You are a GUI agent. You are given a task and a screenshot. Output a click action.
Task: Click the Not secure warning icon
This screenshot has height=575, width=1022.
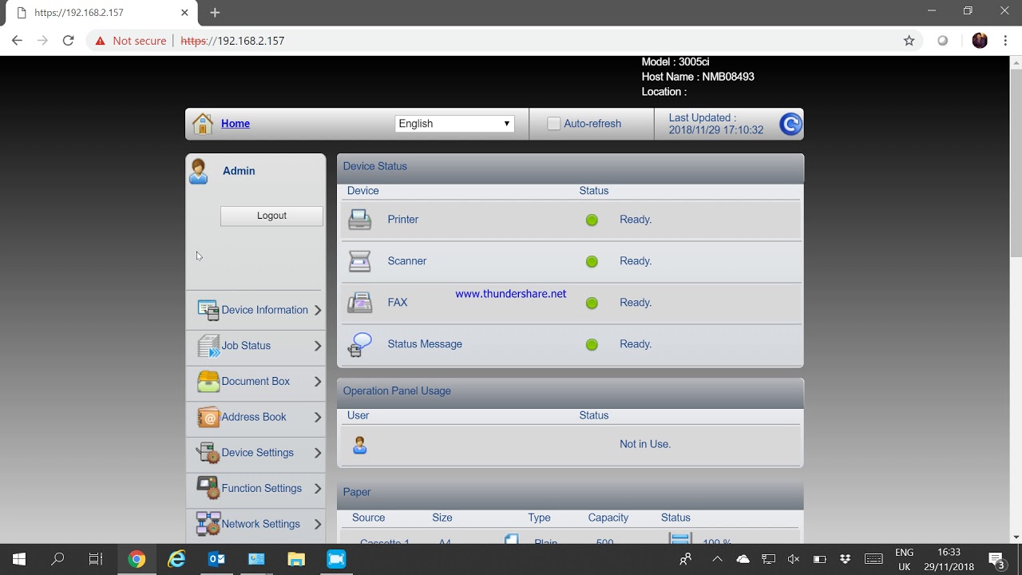(101, 41)
